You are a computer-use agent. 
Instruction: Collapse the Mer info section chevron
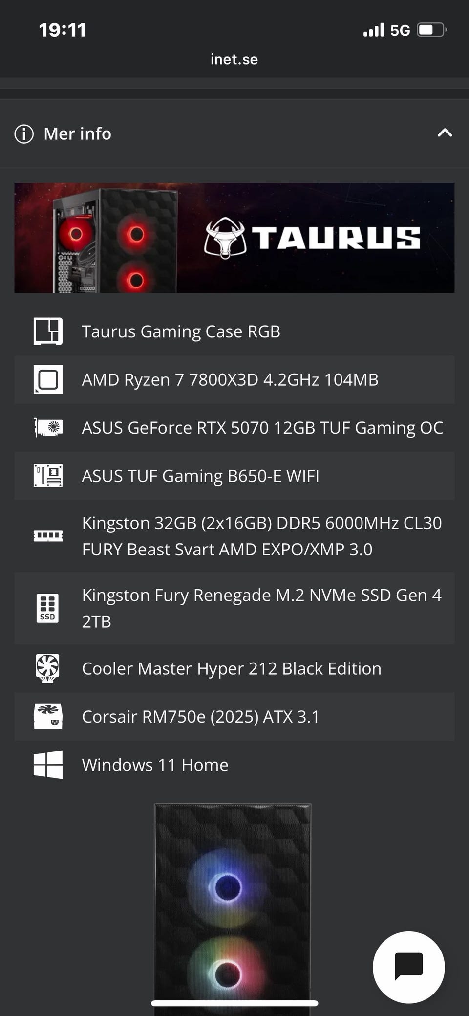click(x=445, y=133)
